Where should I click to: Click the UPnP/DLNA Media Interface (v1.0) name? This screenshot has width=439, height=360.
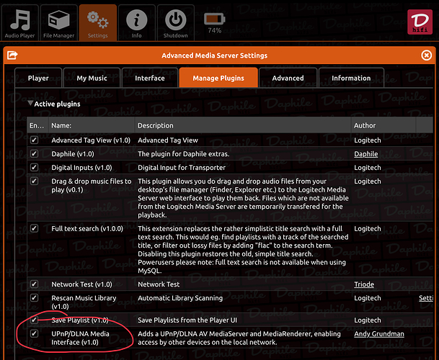(80, 338)
